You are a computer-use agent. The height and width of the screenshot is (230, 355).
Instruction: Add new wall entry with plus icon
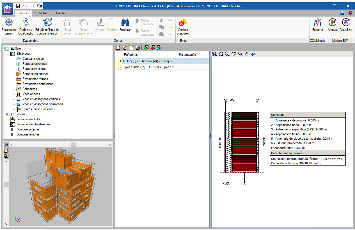pyautogui.click(x=118, y=48)
